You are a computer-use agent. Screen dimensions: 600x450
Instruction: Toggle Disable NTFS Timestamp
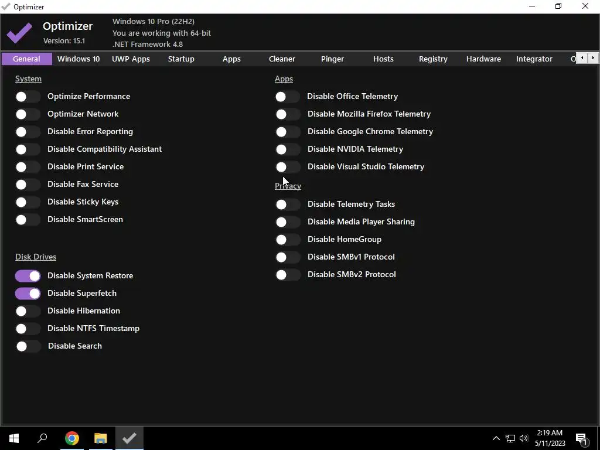click(x=28, y=329)
